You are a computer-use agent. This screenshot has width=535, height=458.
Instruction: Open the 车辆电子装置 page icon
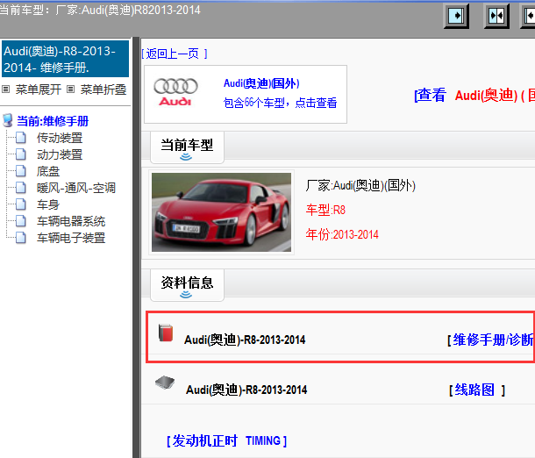(x=21, y=238)
